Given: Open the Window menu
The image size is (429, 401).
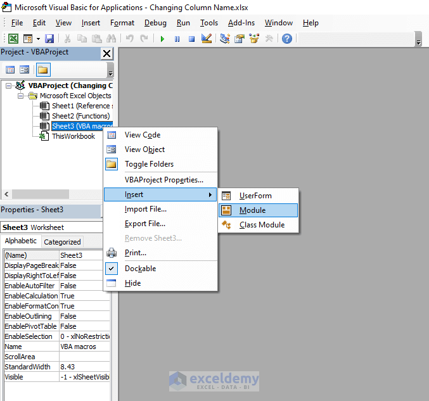Looking at the screenshot, I should pyautogui.click(x=279, y=23).
